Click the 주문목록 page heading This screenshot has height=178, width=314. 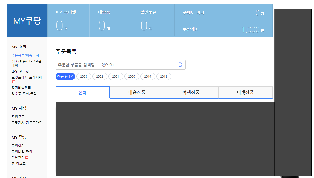pyautogui.click(x=66, y=52)
